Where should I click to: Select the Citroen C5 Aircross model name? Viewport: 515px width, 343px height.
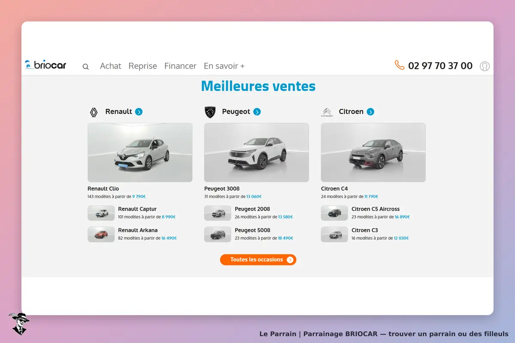tap(376, 209)
